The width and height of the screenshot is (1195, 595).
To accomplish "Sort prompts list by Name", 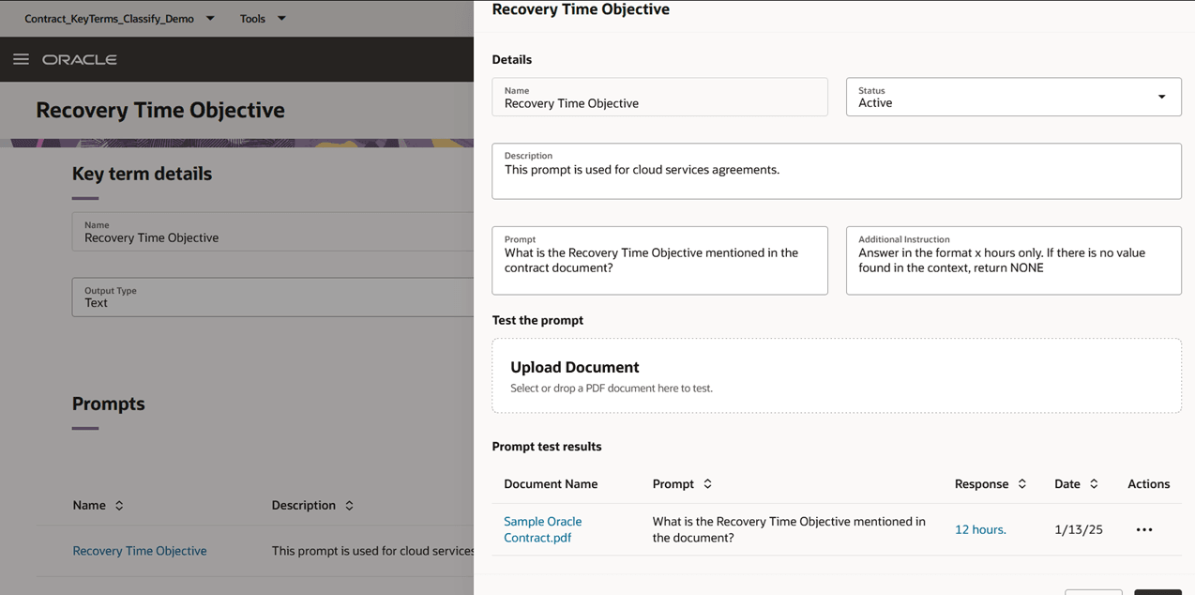I will click(119, 506).
